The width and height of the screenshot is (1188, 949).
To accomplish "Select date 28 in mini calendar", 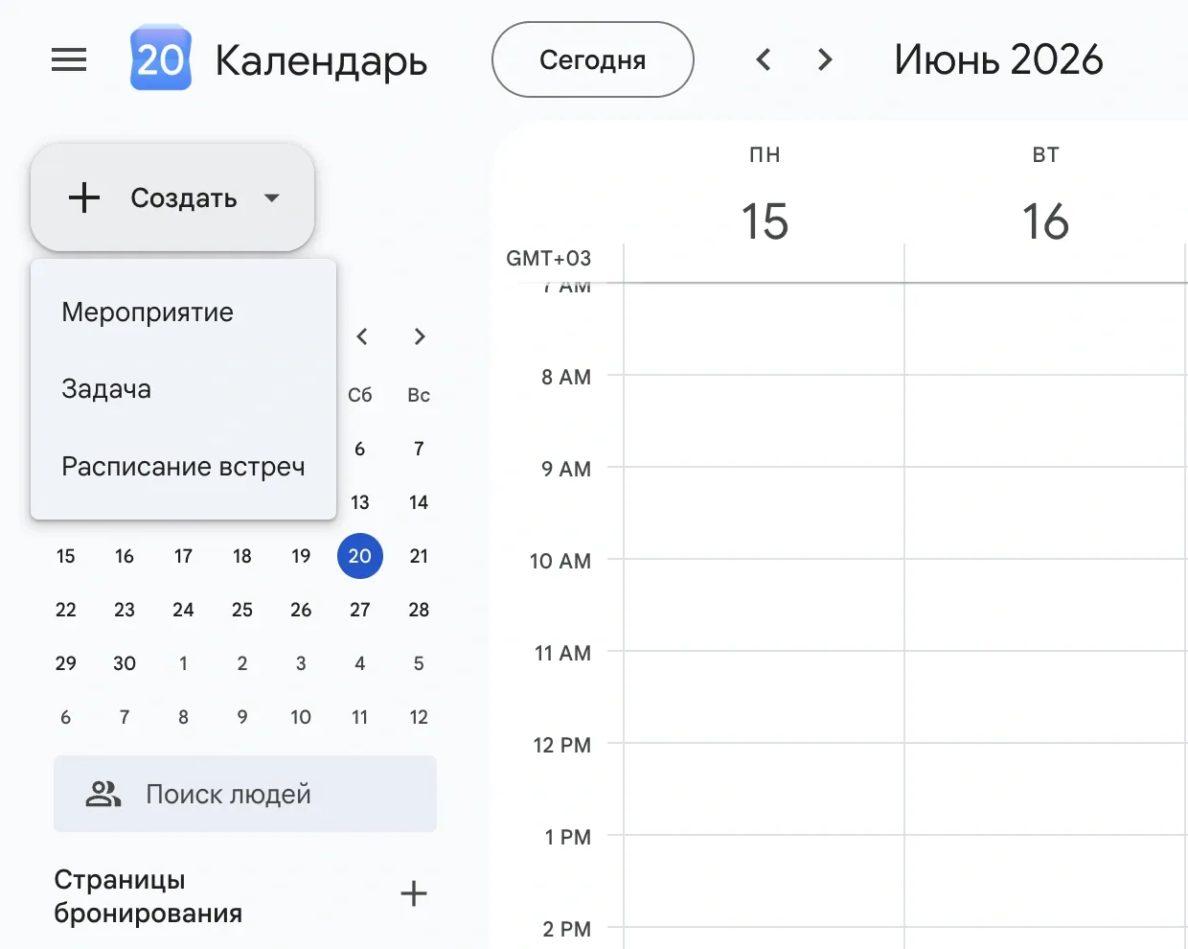I will (x=419, y=610).
